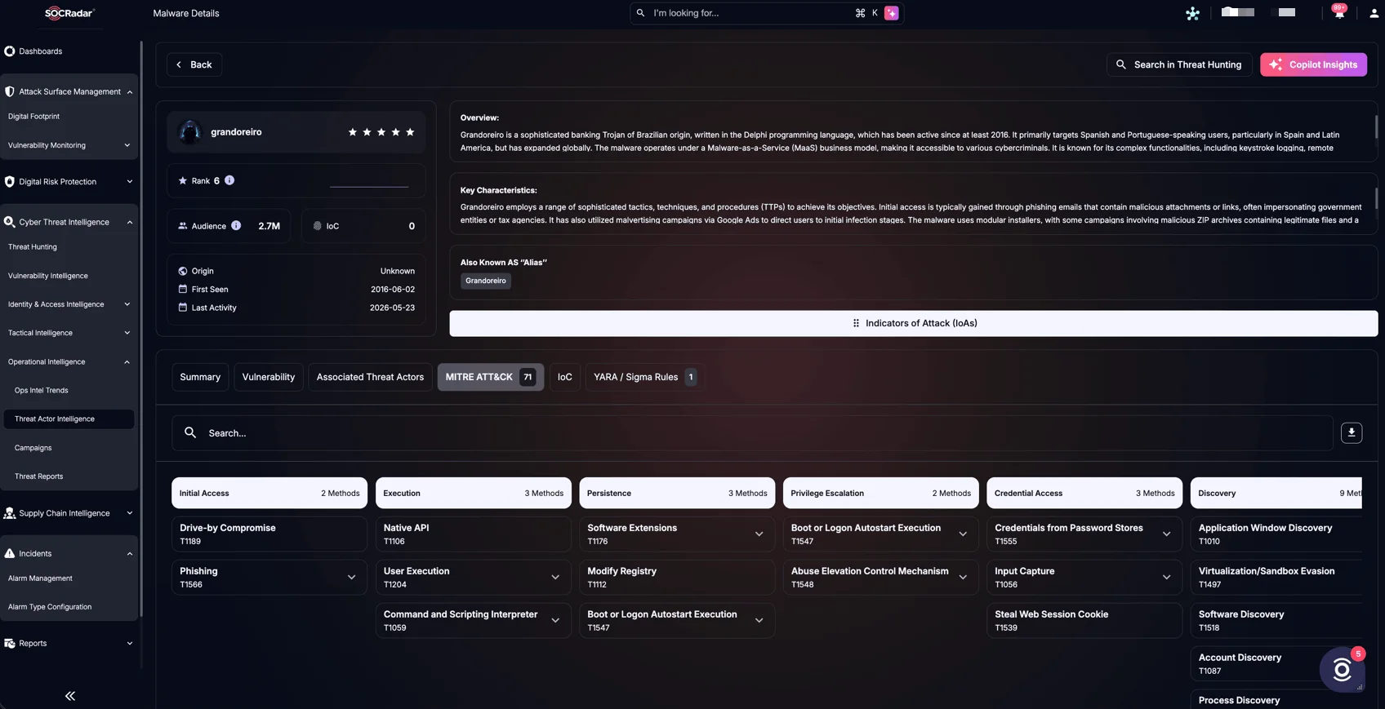Image resolution: width=1385 pixels, height=709 pixels.
Task: Click the MITRE techniques Search field
Action: tap(752, 433)
